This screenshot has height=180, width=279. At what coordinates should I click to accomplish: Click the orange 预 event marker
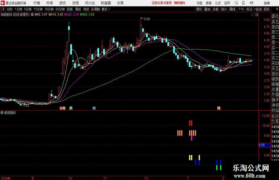219,108
